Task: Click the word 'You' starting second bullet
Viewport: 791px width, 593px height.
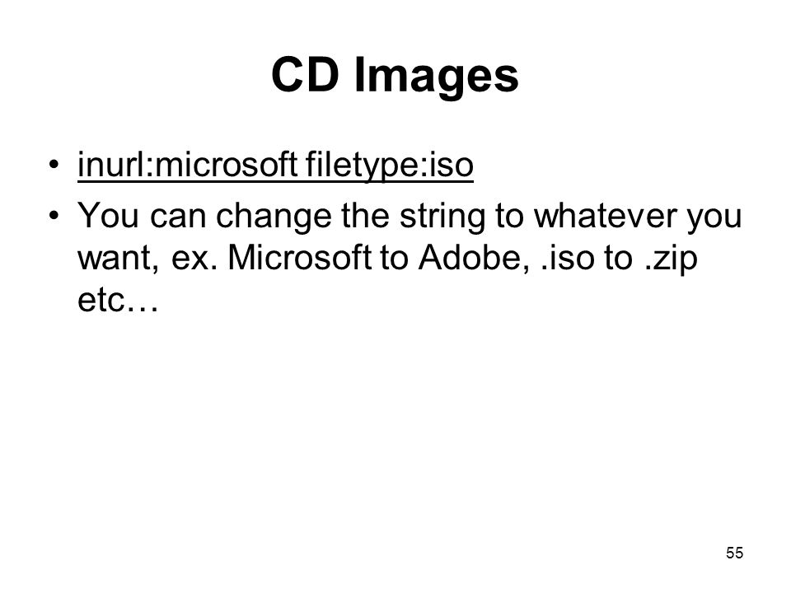Action: 108,216
